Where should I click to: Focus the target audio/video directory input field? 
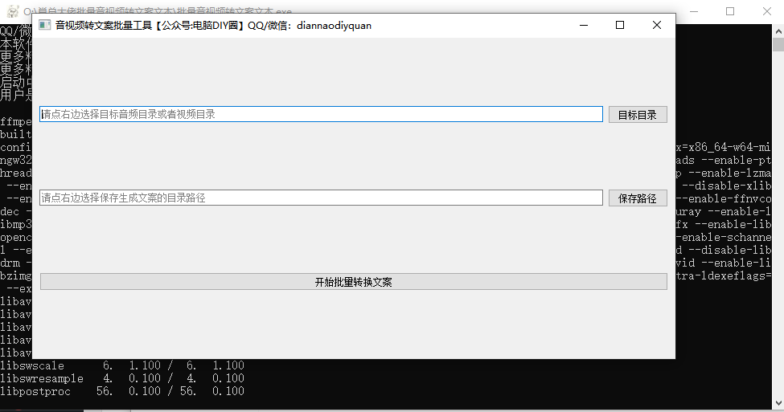tap(321, 114)
